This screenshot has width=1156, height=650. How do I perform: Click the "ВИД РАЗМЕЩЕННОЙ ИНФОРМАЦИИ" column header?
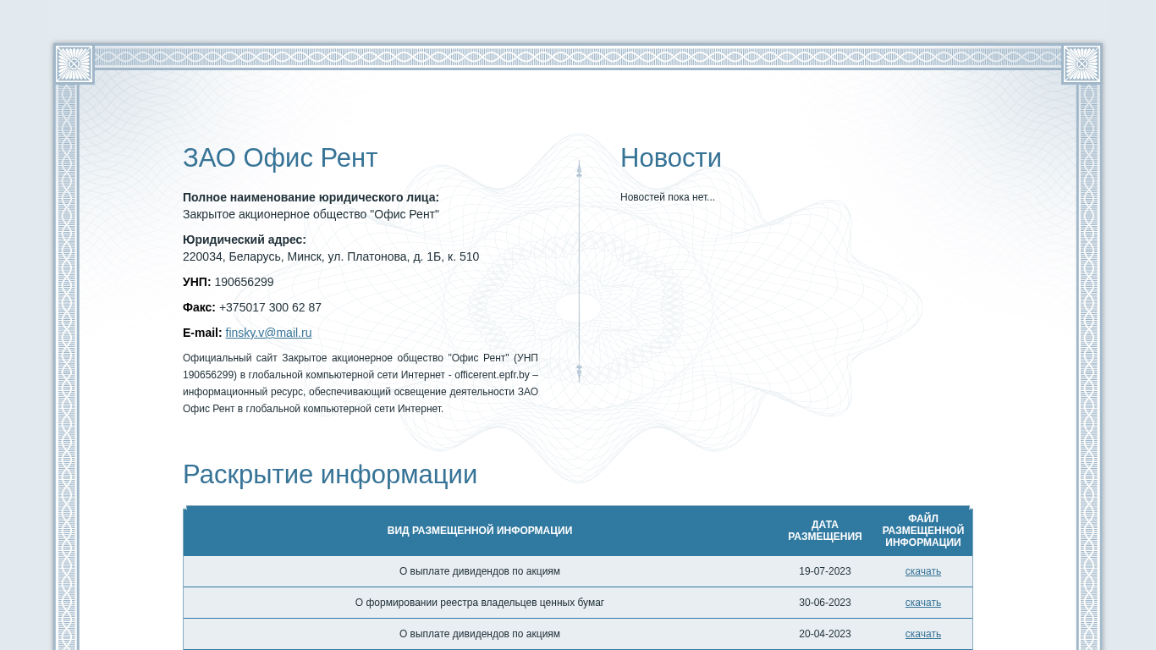point(480,531)
